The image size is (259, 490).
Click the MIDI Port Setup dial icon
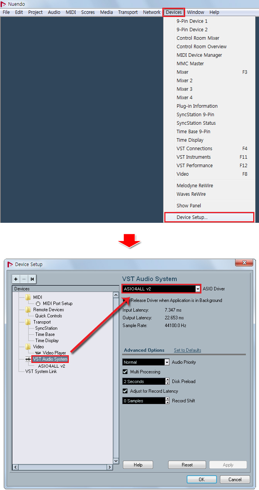(38, 303)
